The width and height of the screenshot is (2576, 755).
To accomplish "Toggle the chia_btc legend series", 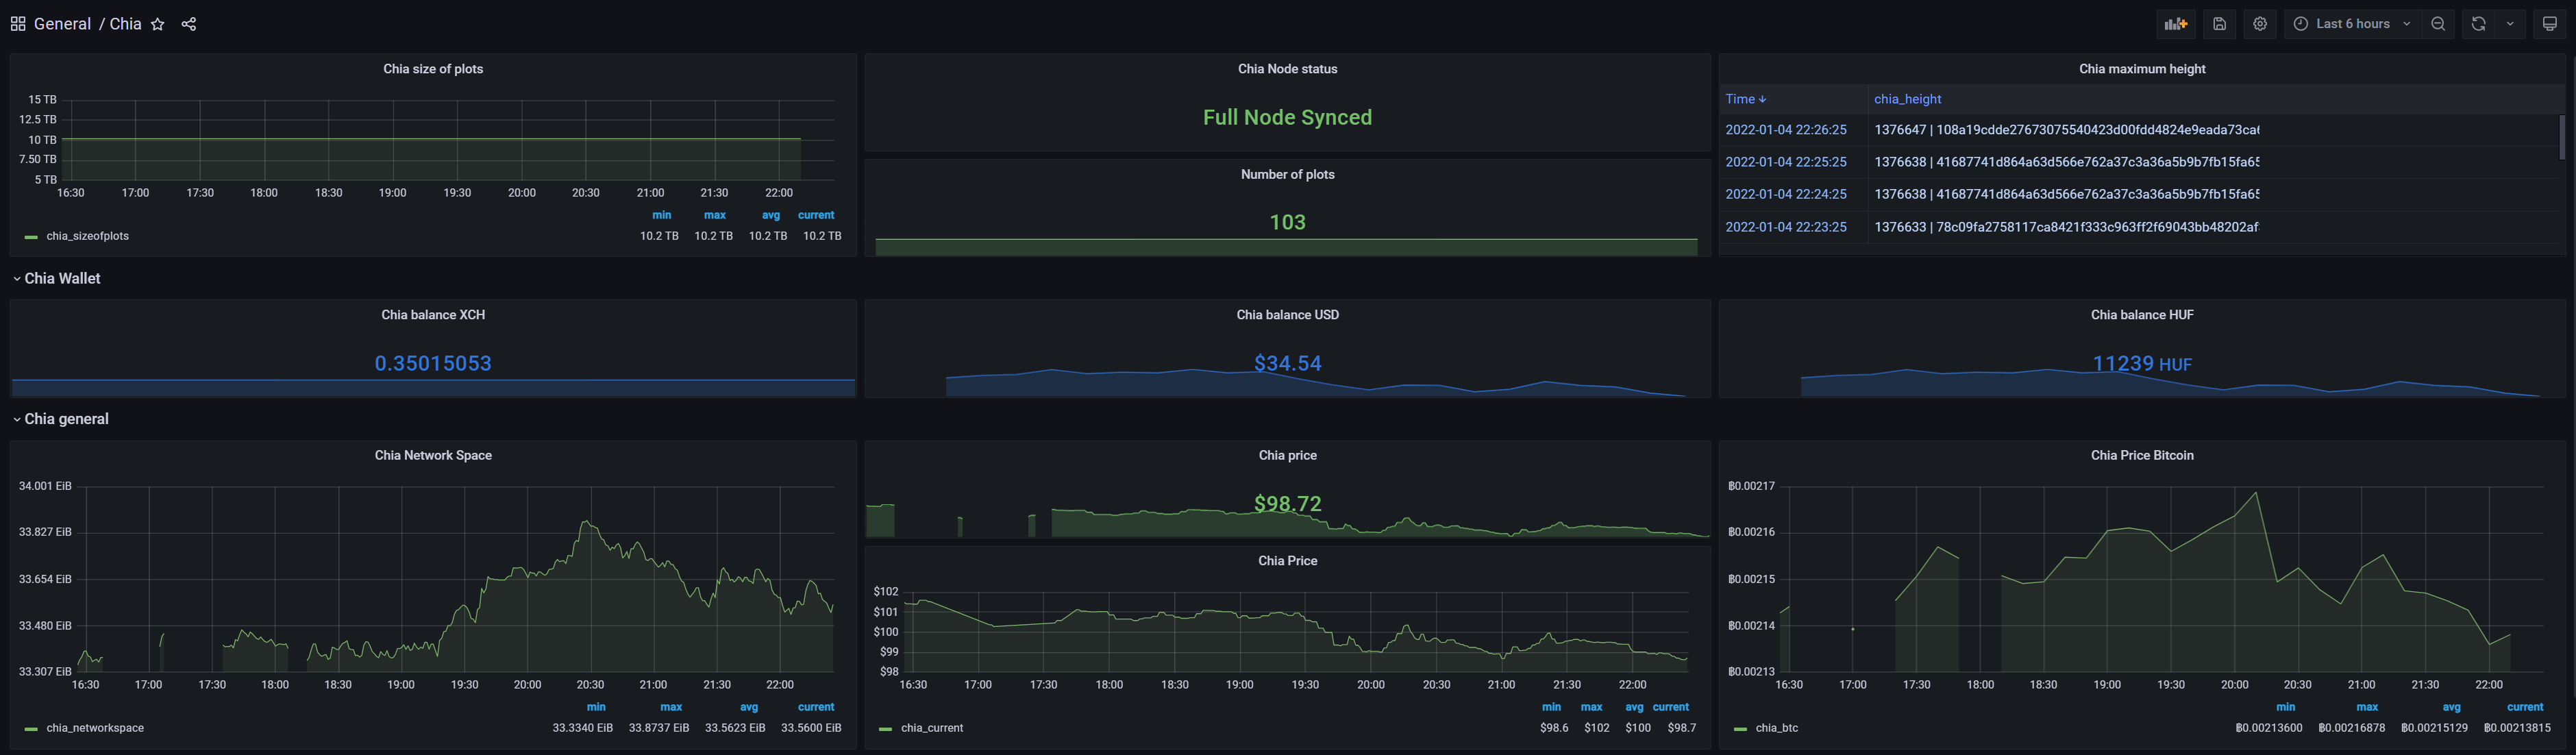I will point(1777,728).
